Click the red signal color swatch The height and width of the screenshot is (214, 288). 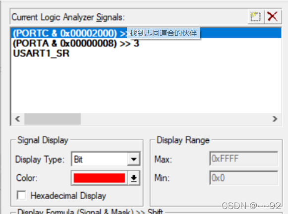click(99, 178)
